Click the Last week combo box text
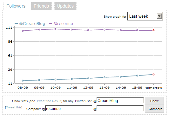This screenshot has width=169, height=115. click(139, 16)
